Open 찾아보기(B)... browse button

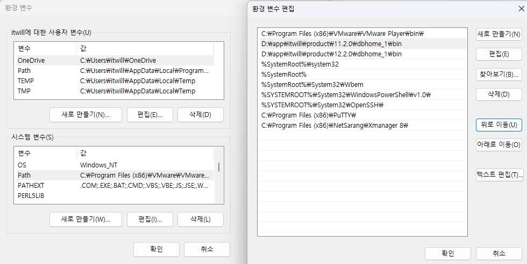click(x=499, y=74)
